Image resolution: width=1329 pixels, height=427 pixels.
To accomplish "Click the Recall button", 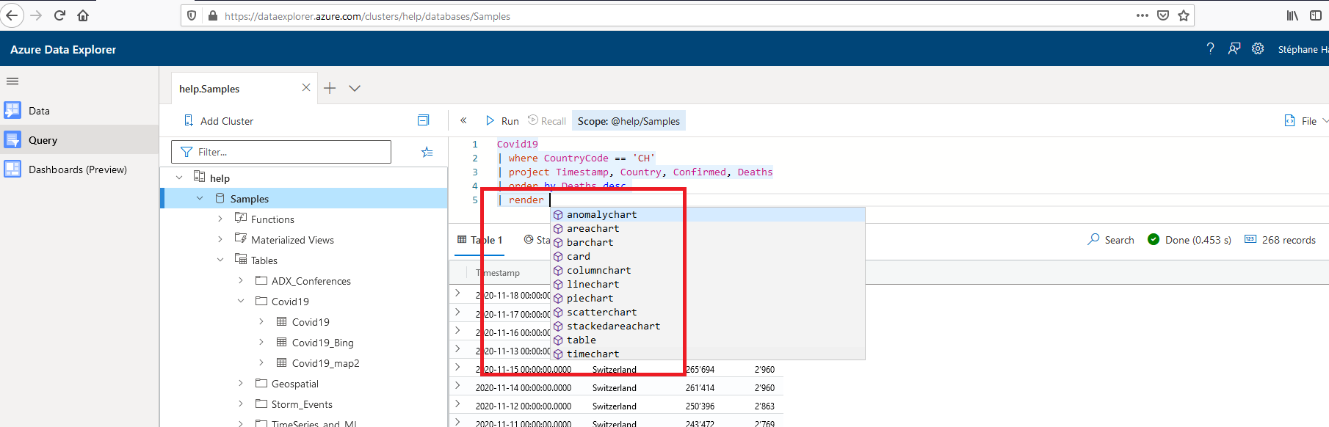I will coord(547,121).
